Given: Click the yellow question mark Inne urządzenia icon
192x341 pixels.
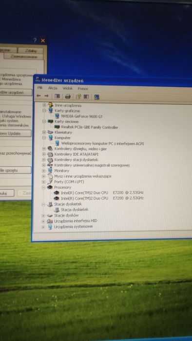Looking at the screenshot, I should point(50,105).
